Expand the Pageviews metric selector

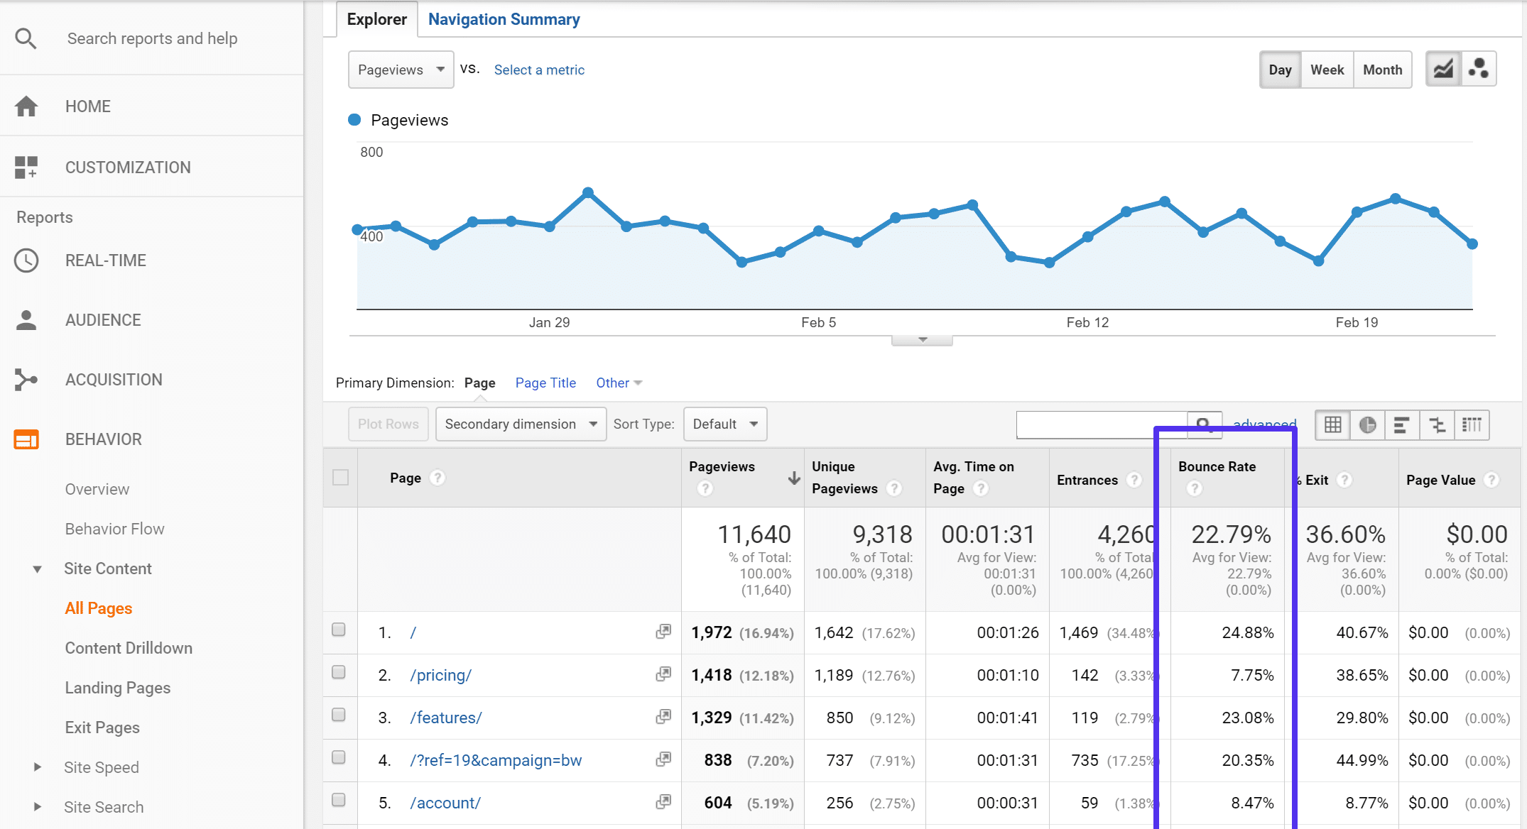(399, 70)
